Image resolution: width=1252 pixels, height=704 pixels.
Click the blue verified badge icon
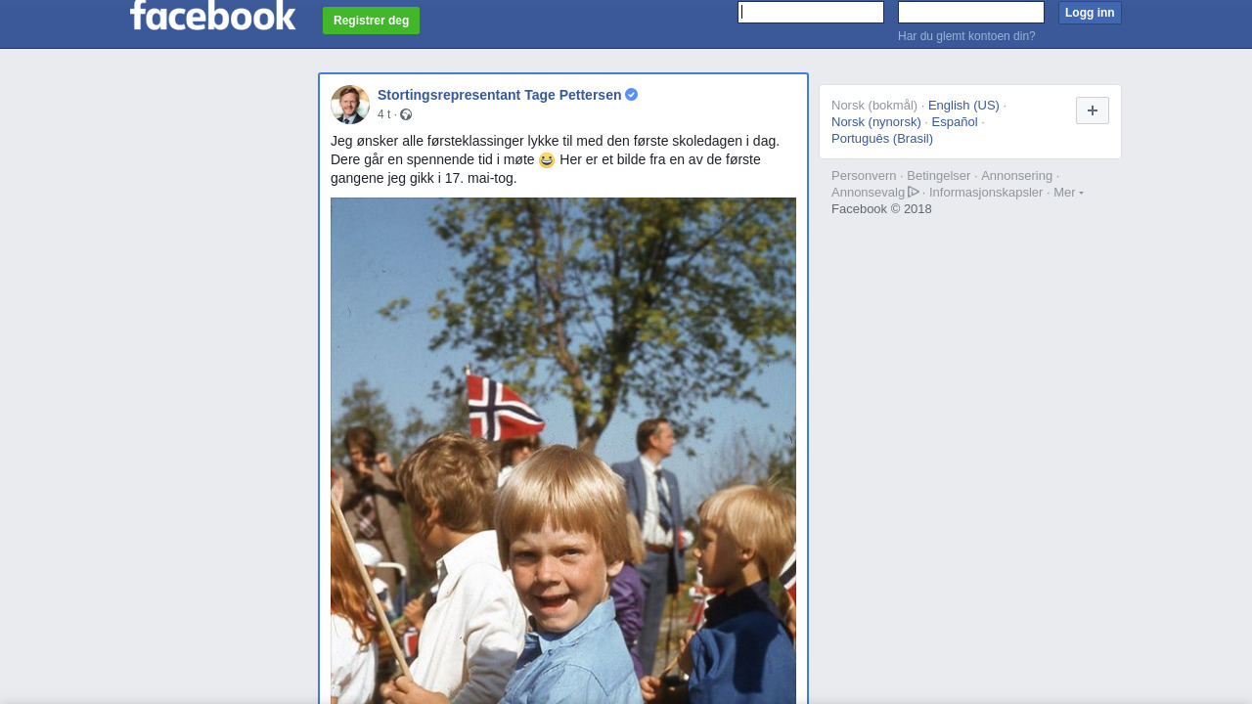click(x=632, y=95)
